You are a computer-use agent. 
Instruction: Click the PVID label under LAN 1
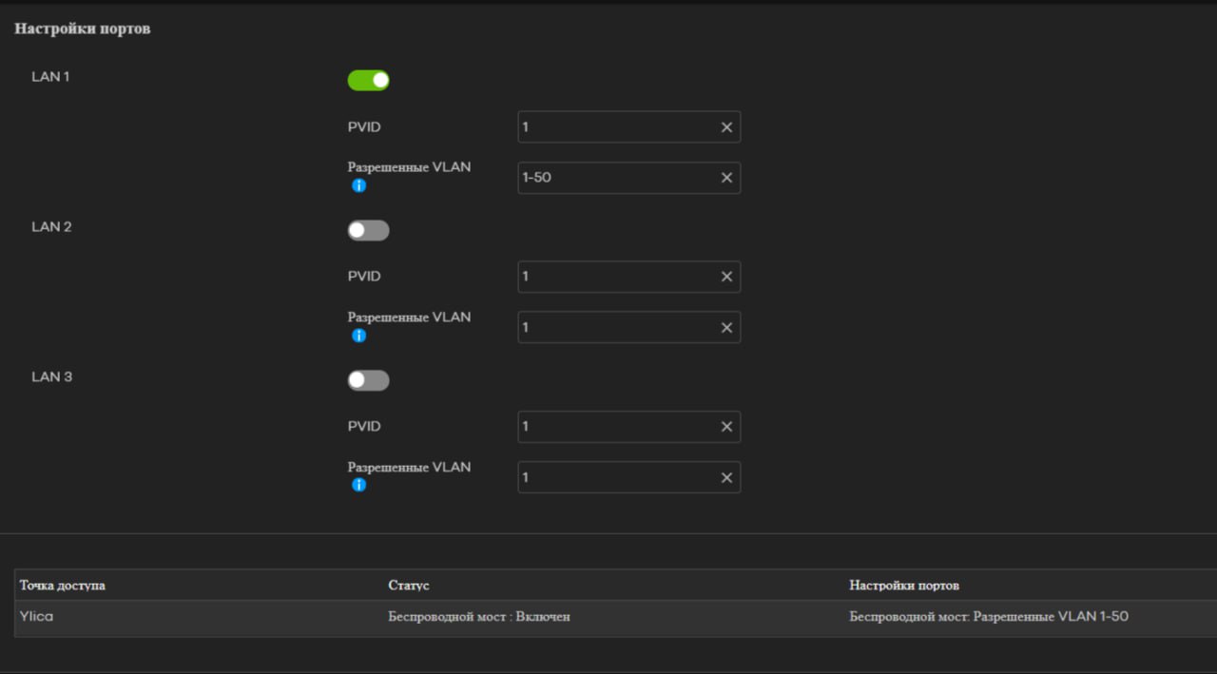point(364,127)
